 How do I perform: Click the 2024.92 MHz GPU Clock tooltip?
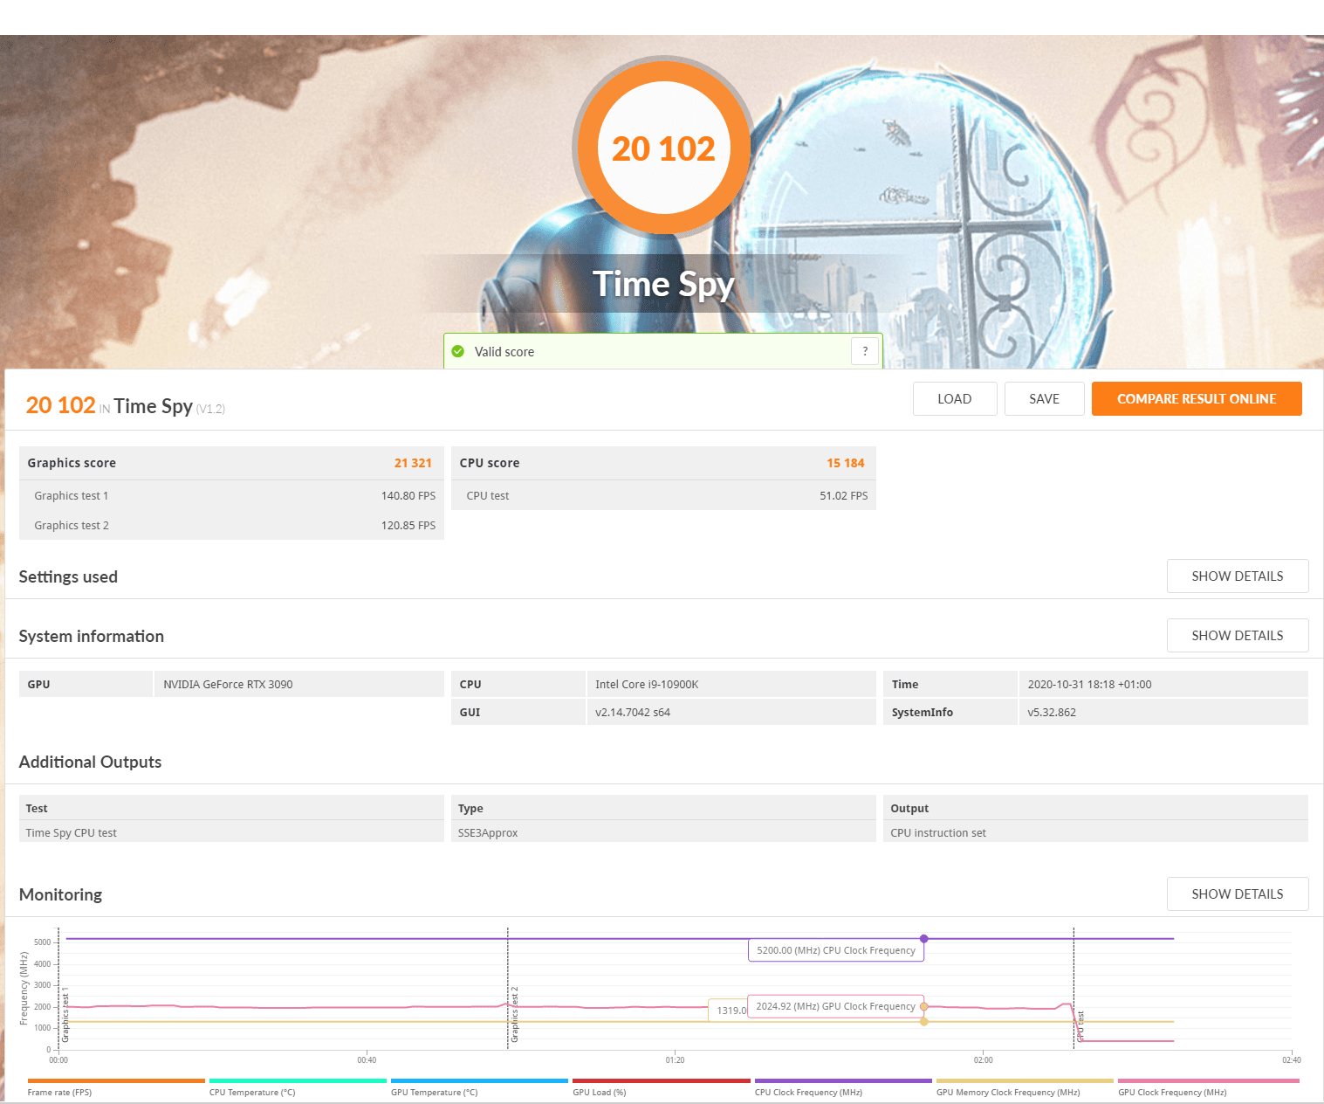pyautogui.click(x=836, y=1006)
